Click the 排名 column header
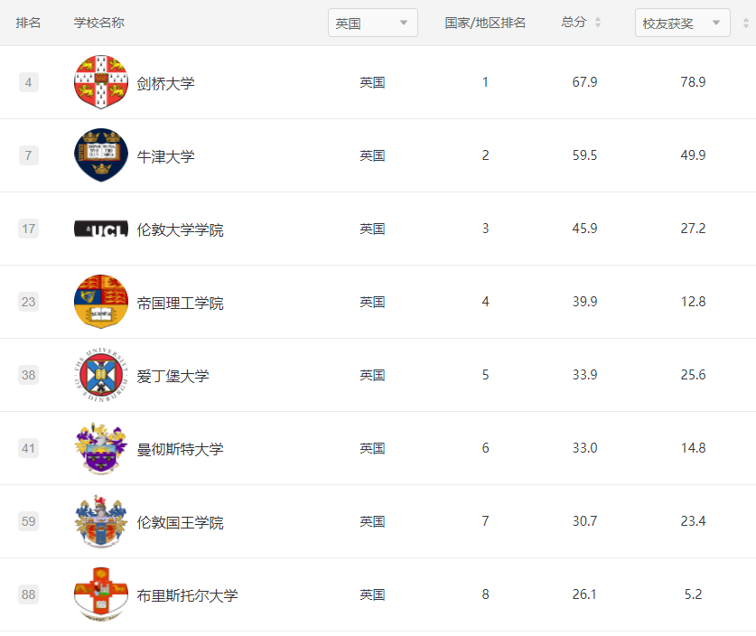Image resolution: width=756 pixels, height=636 pixels. click(x=28, y=23)
